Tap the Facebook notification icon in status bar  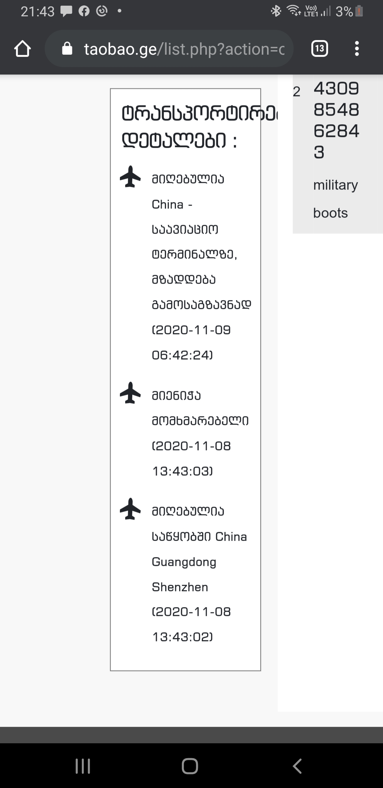click(x=84, y=12)
